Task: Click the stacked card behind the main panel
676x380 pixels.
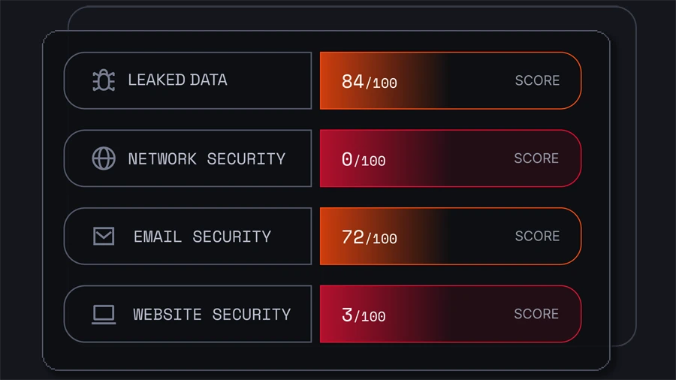Action: click(x=623, y=188)
